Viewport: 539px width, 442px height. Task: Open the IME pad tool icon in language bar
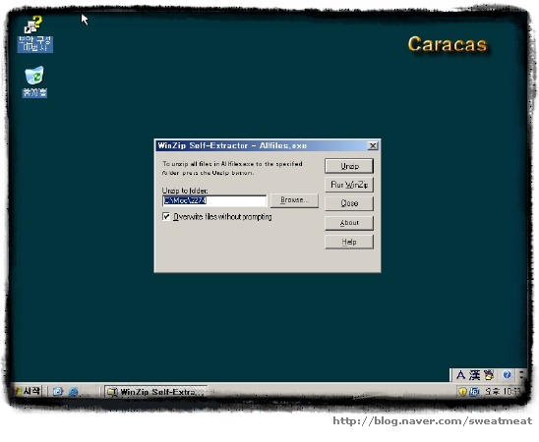pyautogui.click(x=489, y=375)
